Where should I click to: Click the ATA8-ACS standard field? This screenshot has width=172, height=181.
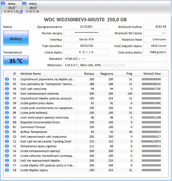pos(116,59)
